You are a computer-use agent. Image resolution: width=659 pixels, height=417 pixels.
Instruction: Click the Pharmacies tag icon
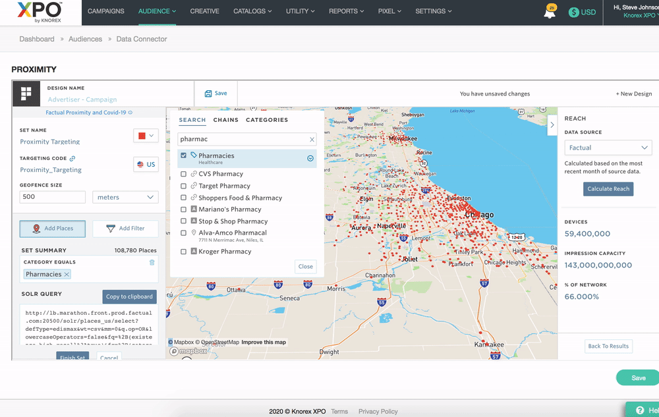pos(194,155)
